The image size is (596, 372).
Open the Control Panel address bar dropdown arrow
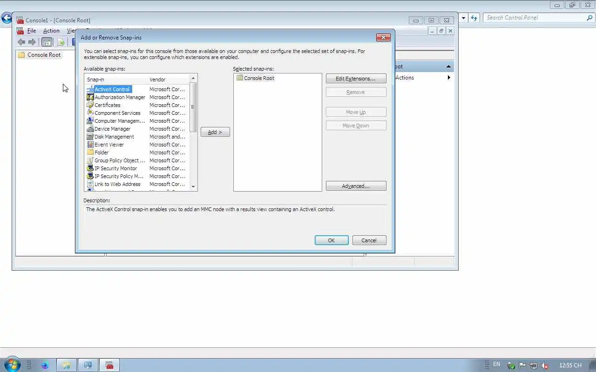(463, 18)
